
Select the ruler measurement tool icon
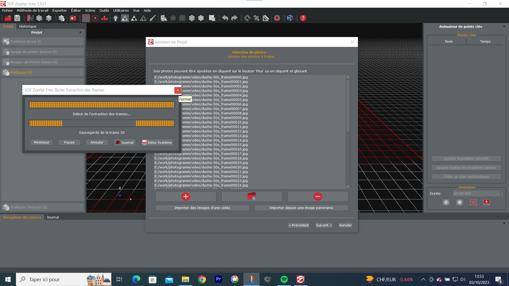coord(266,18)
